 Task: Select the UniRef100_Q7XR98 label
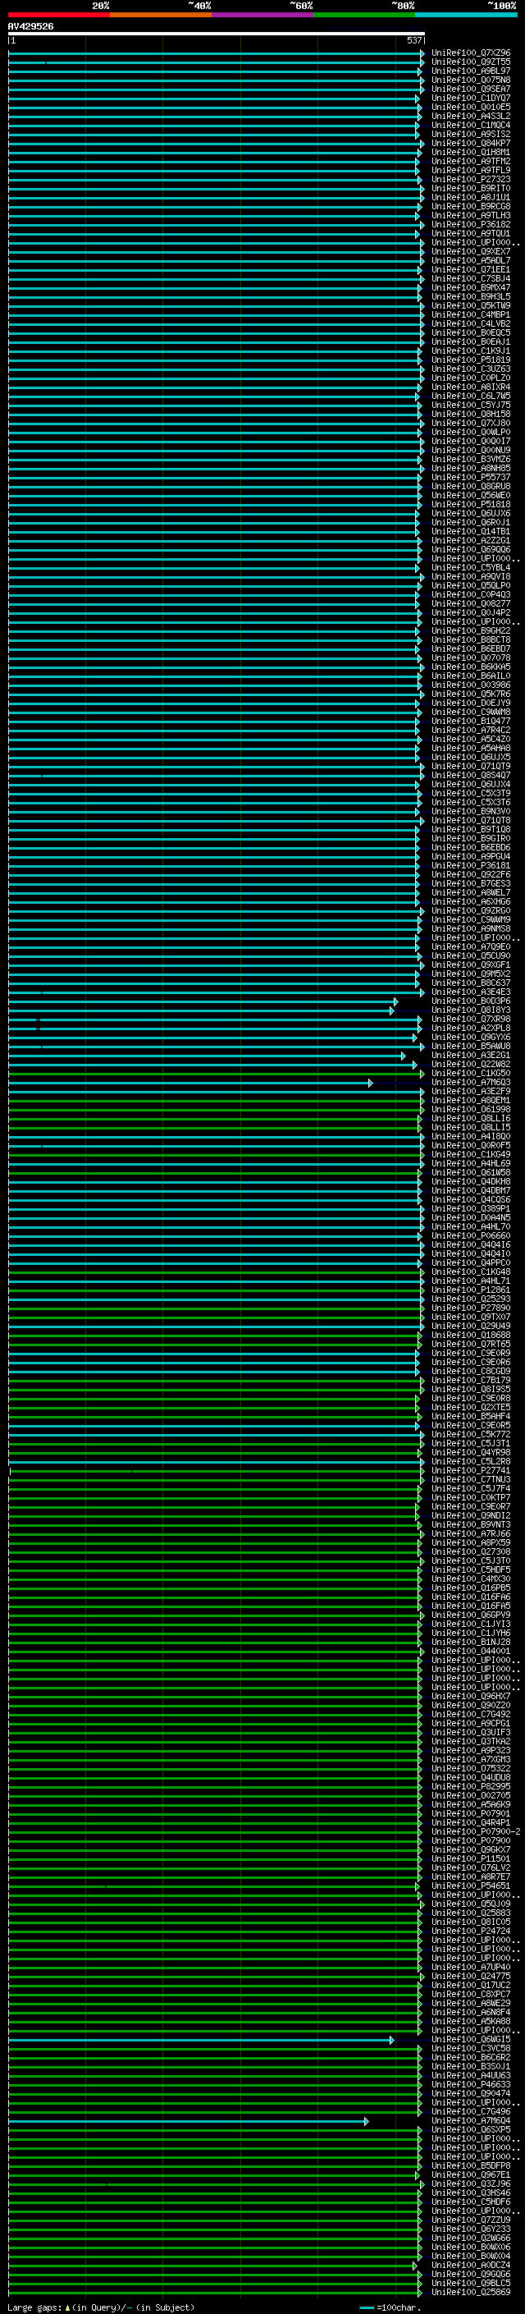click(470, 1020)
